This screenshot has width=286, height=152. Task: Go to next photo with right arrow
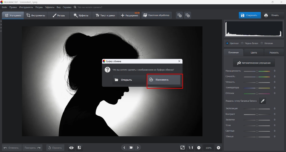coord(138,148)
